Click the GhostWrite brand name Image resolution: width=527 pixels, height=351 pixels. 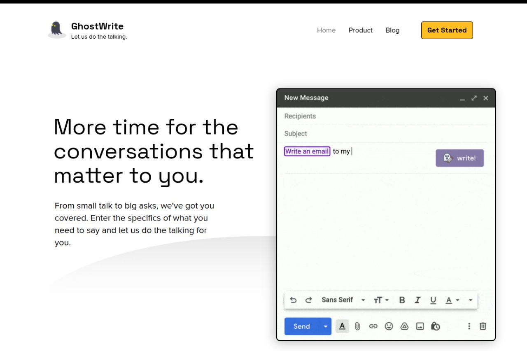[x=97, y=26]
